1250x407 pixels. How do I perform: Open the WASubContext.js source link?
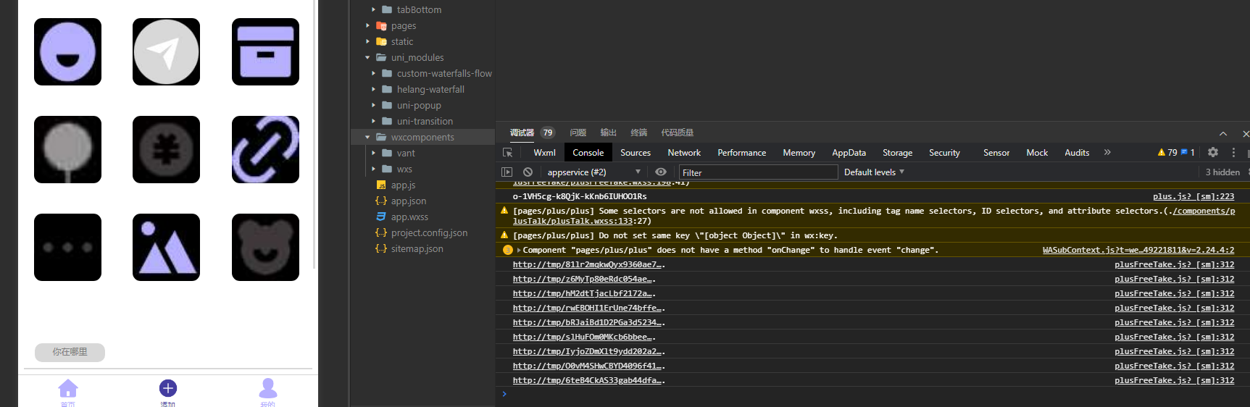(1138, 250)
